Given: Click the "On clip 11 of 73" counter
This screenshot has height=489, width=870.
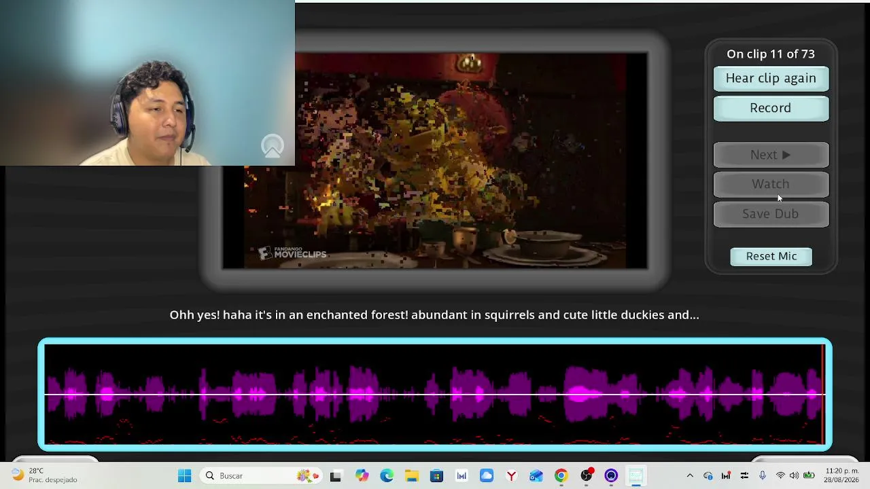Looking at the screenshot, I should (771, 54).
